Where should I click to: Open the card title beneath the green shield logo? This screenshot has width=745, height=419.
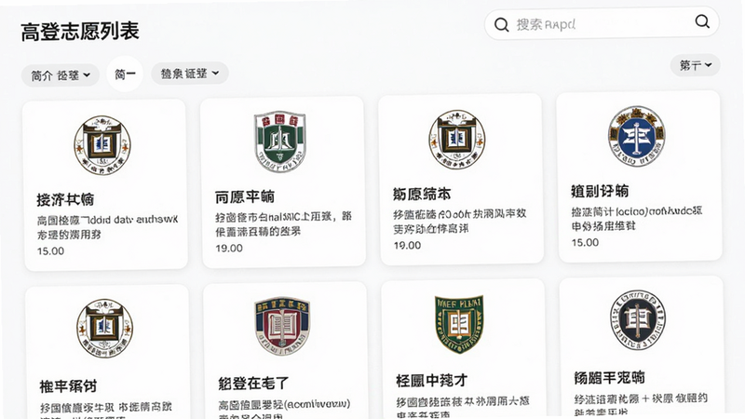pyautogui.click(x=245, y=196)
